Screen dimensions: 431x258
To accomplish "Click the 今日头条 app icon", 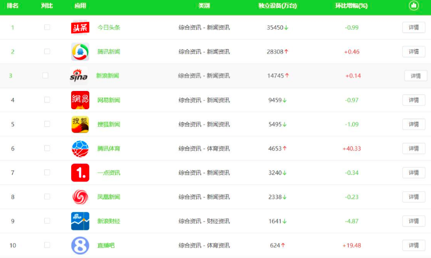I will (x=80, y=28).
